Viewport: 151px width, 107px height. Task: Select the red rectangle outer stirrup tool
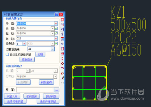tap(62, 49)
